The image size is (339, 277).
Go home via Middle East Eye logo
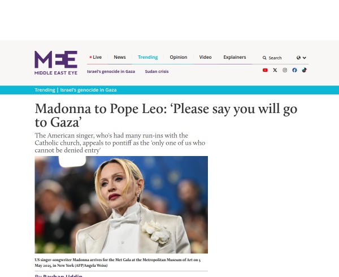tap(56, 63)
